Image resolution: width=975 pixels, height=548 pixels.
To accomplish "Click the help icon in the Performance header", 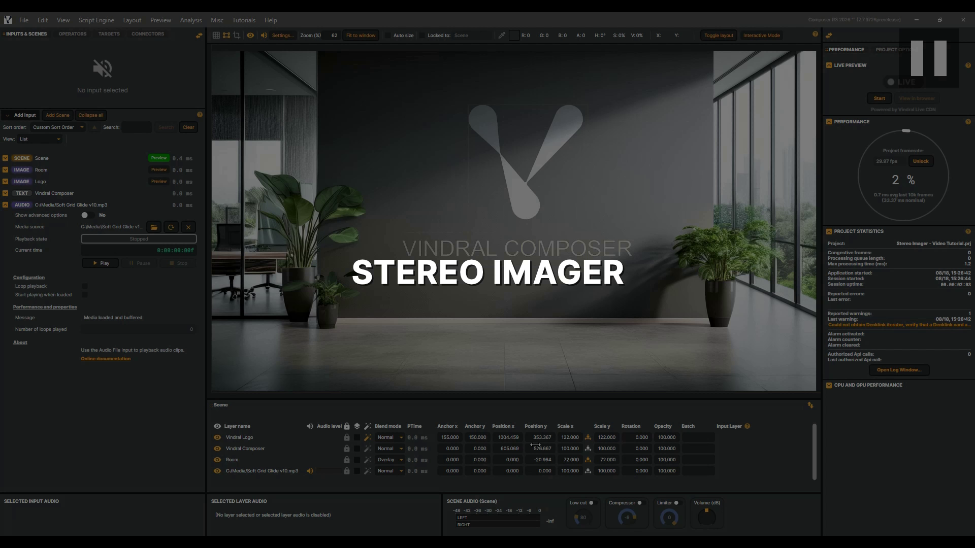I will tap(968, 122).
